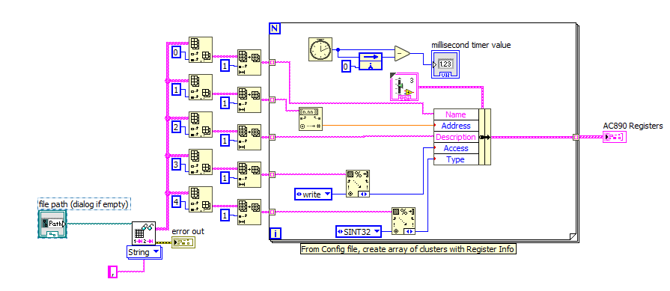
Task: Select the AC890 Registers indicator terminal
Action: [615, 137]
